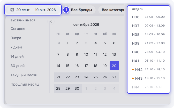Select quick option Вчера

(16, 38)
